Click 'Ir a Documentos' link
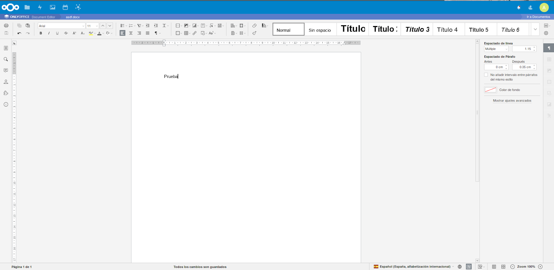The image size is (554, 270). tap(538, 17)
